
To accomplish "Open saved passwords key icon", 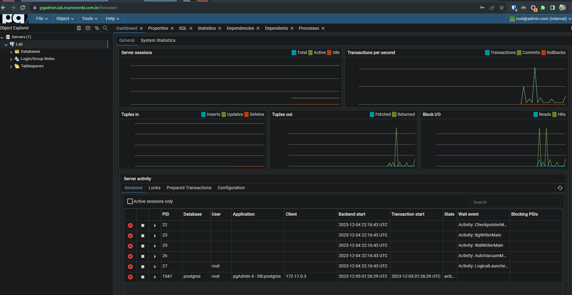I will tap(482, 8).
